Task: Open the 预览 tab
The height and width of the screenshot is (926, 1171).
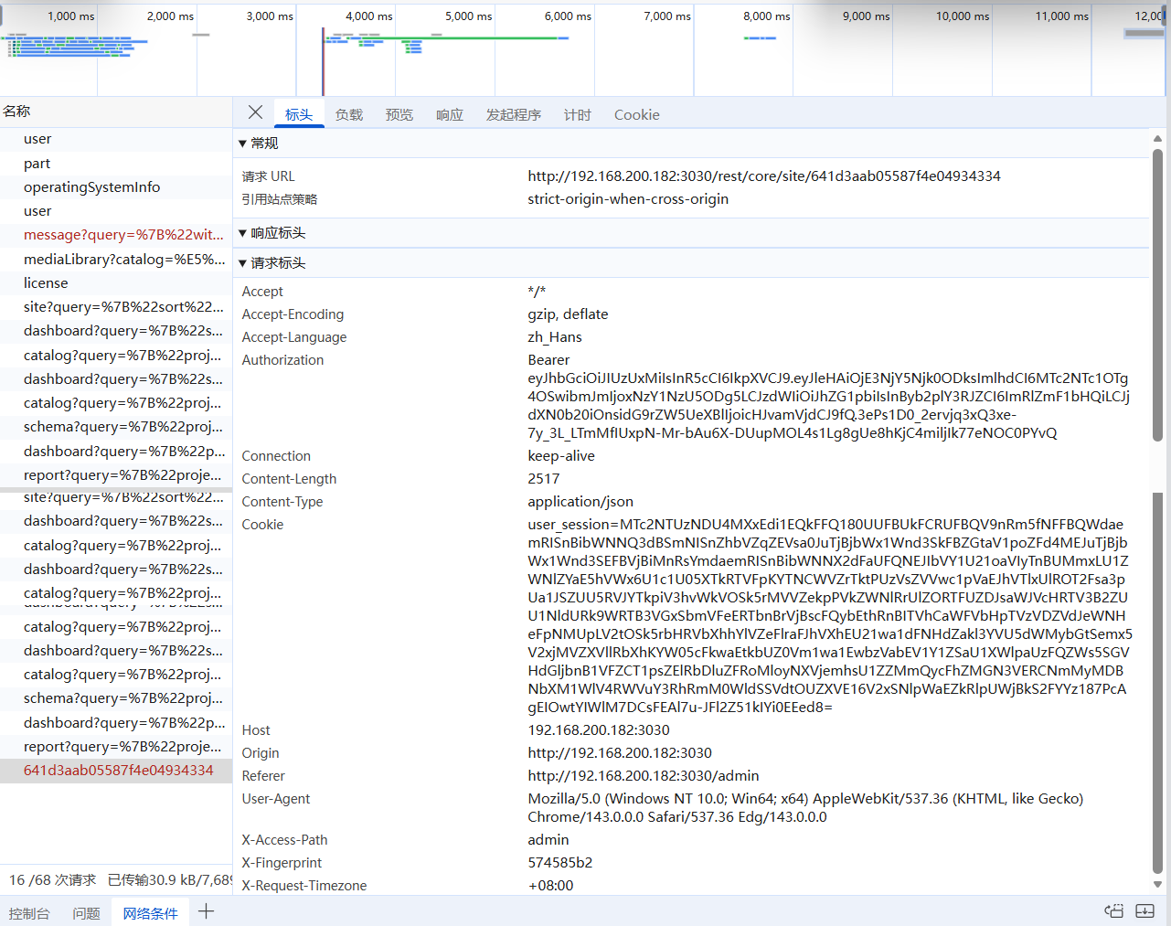Action: pyautogui.click(x=399, y=114)
